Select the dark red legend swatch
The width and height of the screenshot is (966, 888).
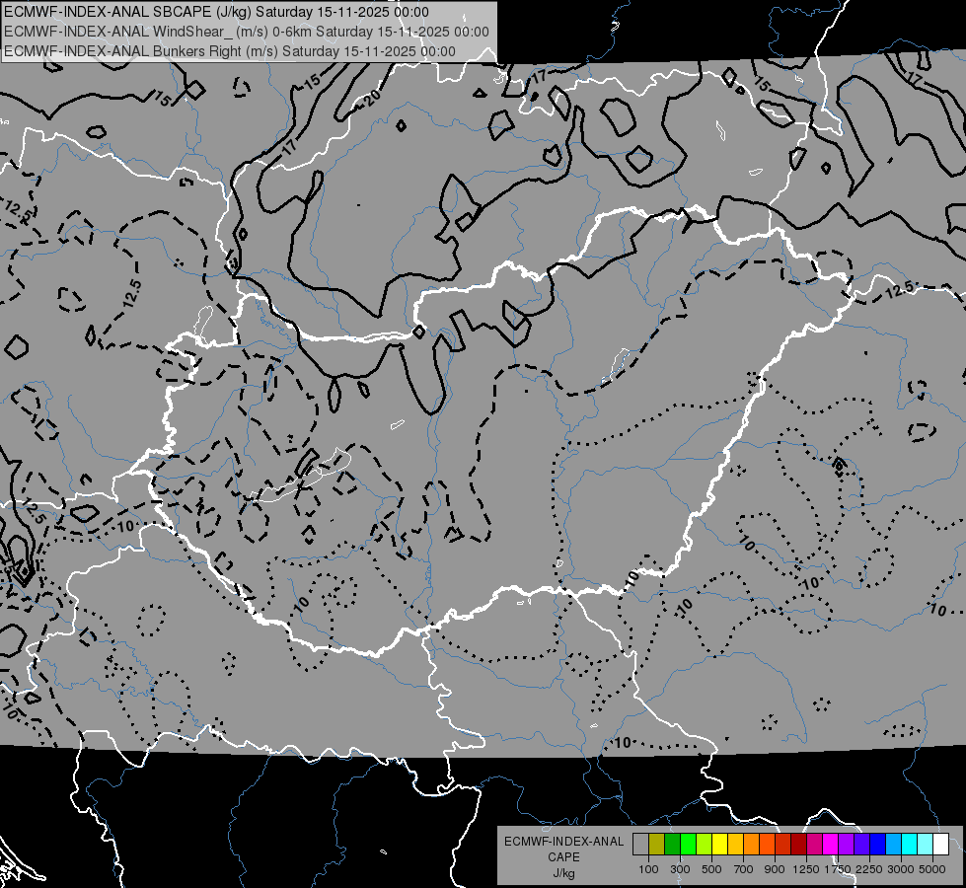click(798, 845)
